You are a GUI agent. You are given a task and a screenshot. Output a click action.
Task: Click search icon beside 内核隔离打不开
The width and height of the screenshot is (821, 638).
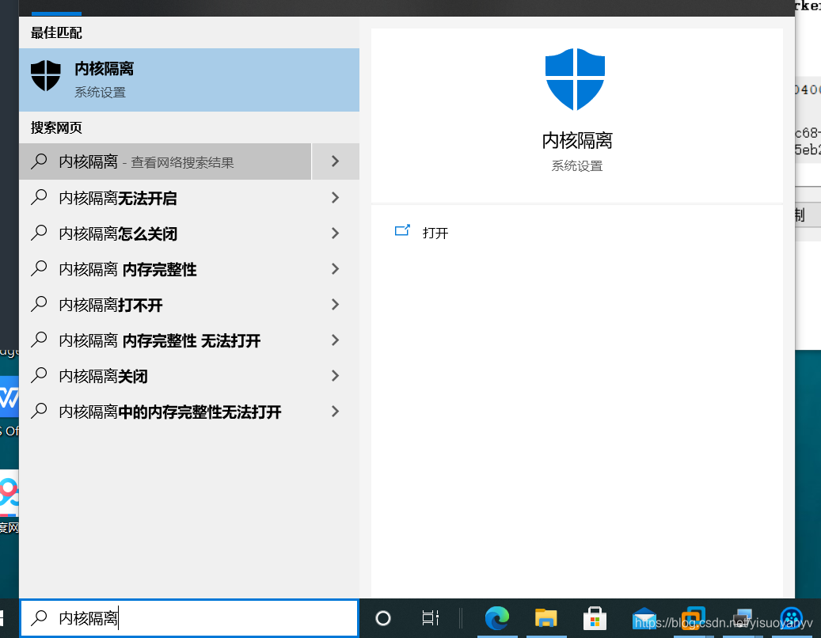[x=39, y=304]
